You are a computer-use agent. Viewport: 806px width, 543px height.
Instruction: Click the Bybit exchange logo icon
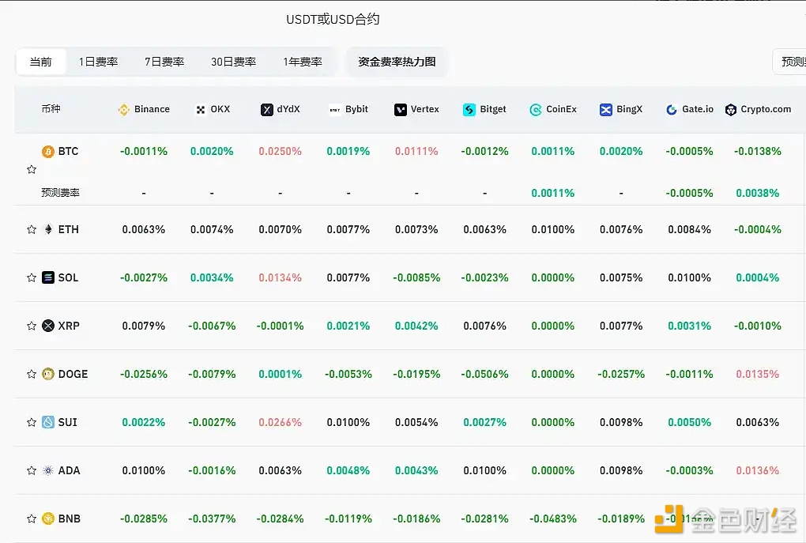pyautogui.click(x=334, y=110)
